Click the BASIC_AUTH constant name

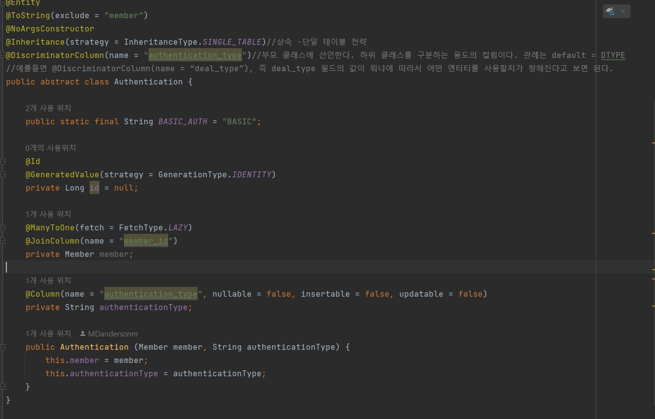pos(183,121)
